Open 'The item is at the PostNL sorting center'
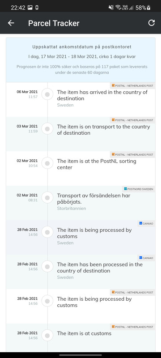Viewport: 161px width, 358px height. 81,169
